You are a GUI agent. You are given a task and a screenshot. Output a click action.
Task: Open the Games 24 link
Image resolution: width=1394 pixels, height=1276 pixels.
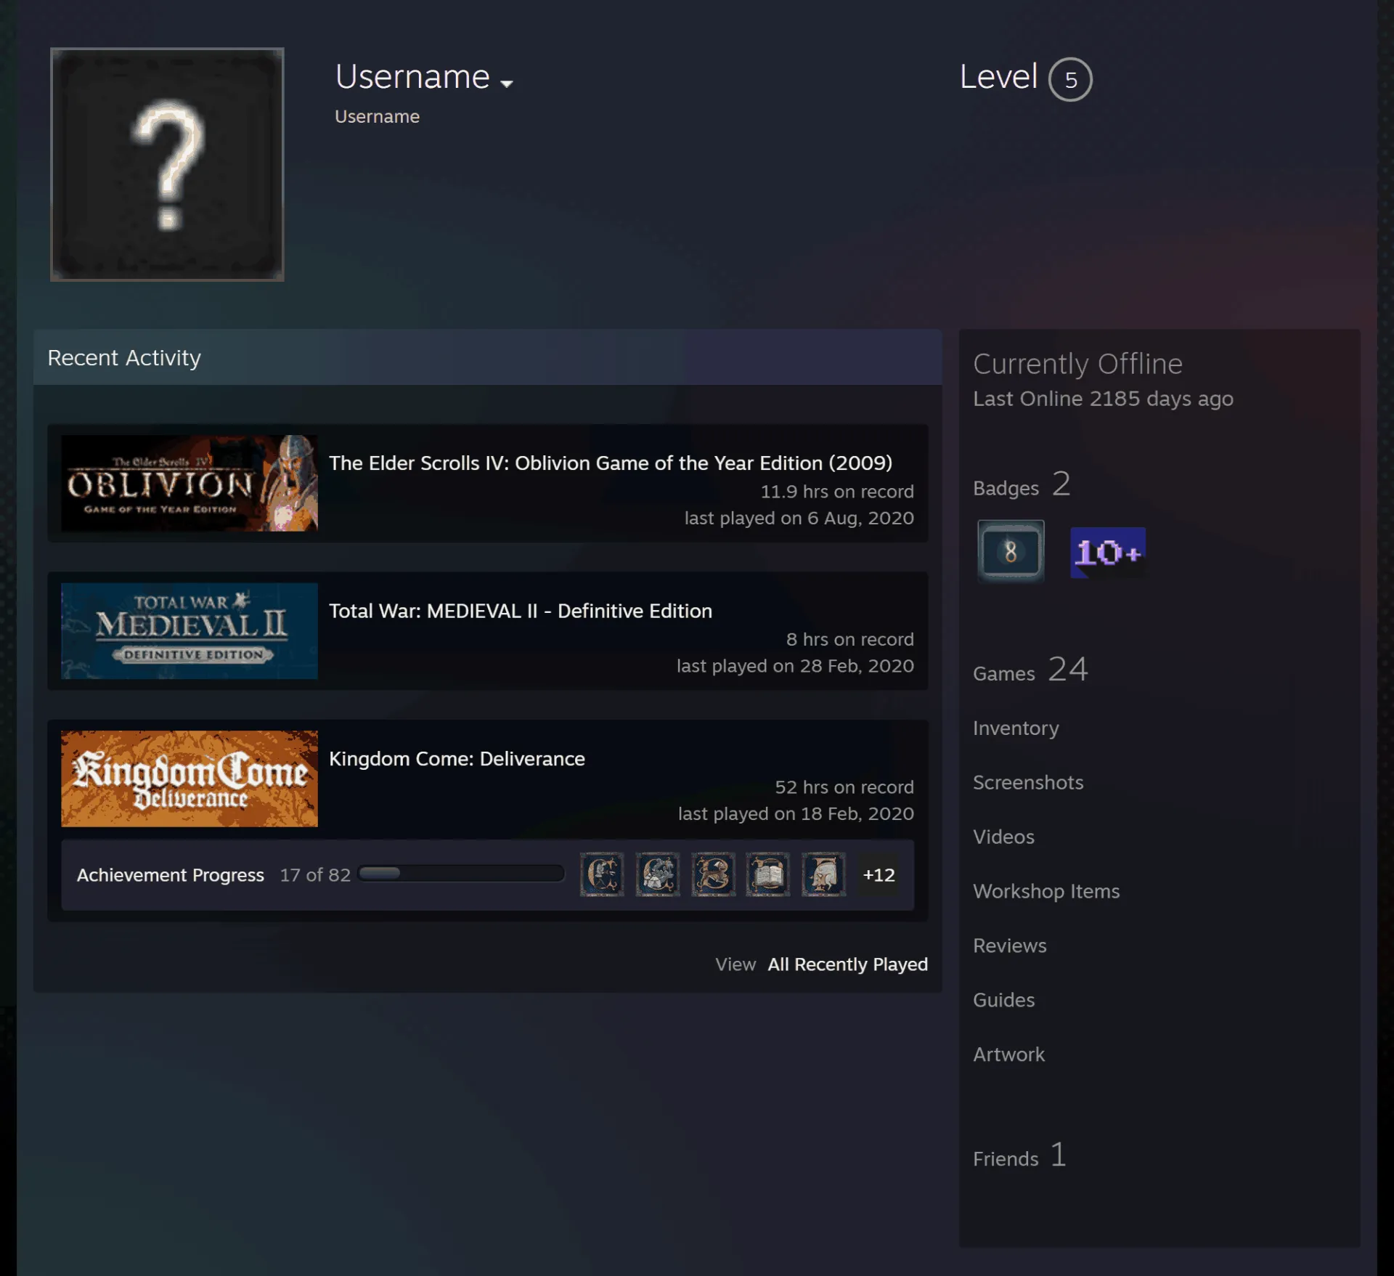(1030, 670)
